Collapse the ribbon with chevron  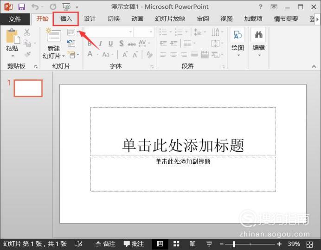(x=314, y=66)
